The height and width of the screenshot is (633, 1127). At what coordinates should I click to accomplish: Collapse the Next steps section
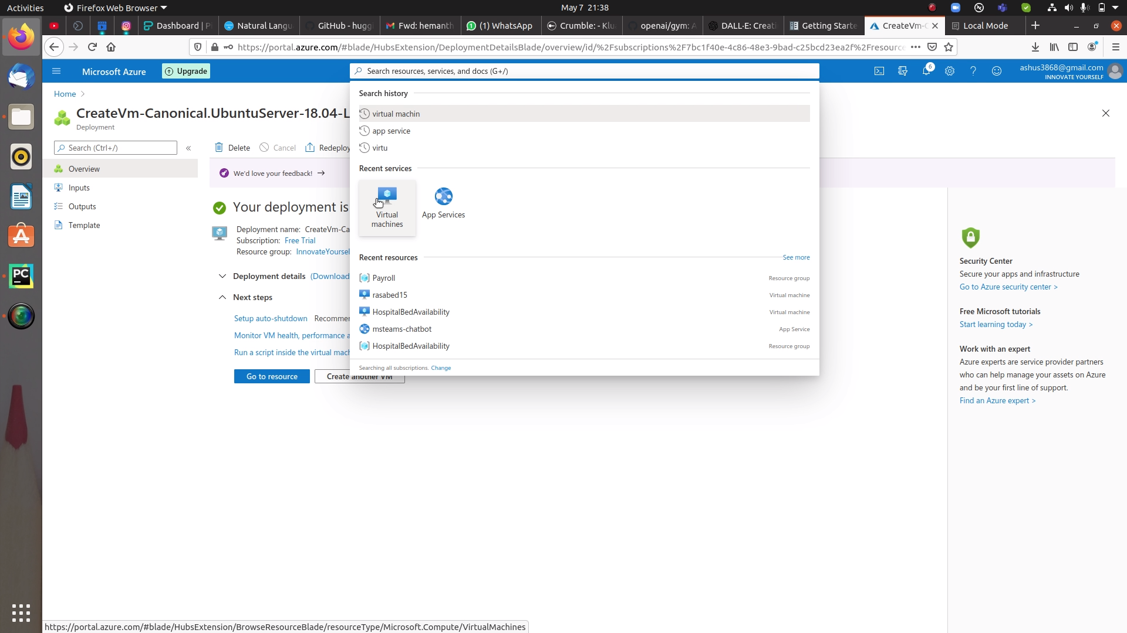[x=222, y=297]
